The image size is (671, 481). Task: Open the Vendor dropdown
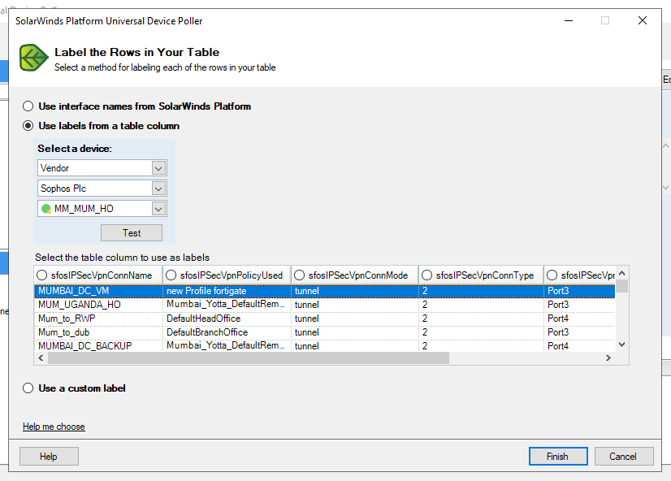pos(158,168)
